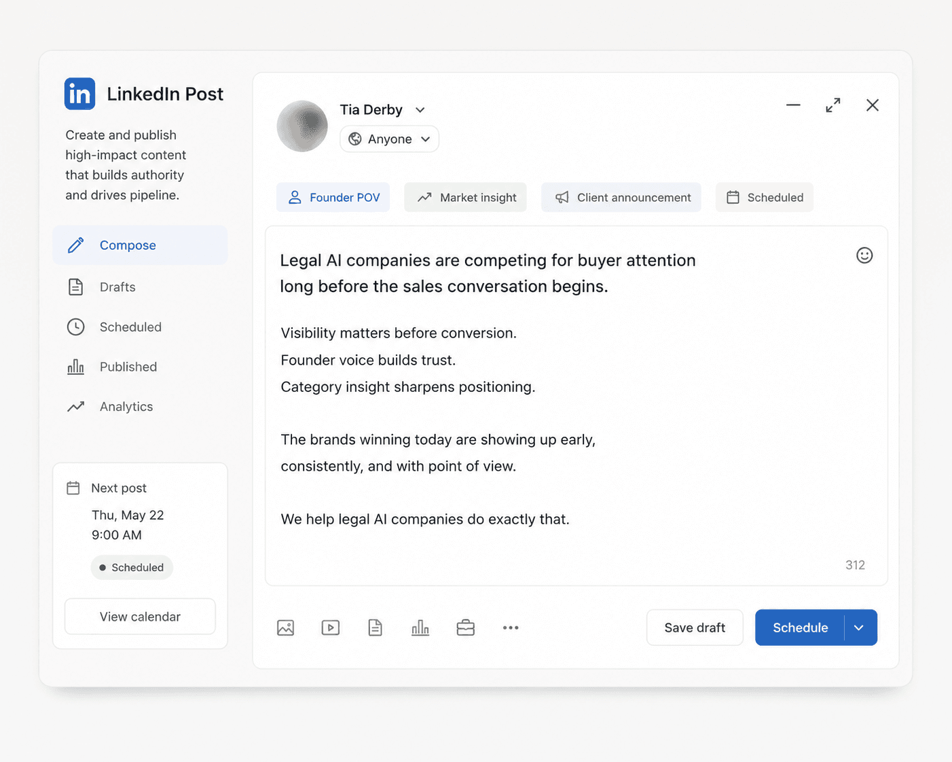Click the Save draft button
The height and width of the screenshot is (762, 952).
click(695, 628)
